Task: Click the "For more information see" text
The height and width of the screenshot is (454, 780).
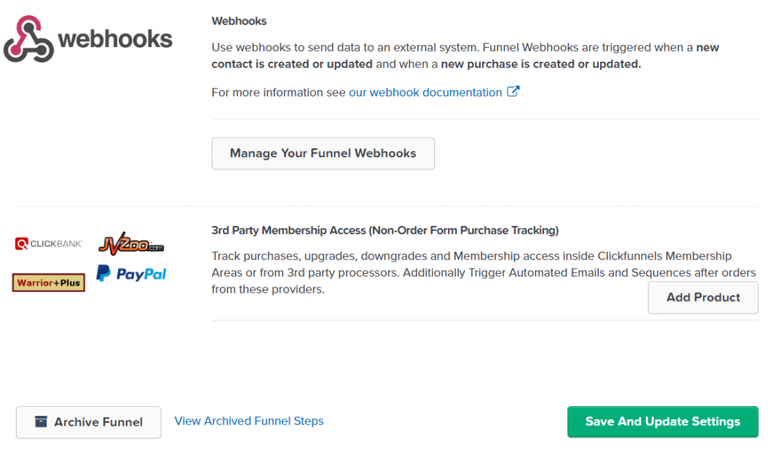Action: tap(279, 92)
